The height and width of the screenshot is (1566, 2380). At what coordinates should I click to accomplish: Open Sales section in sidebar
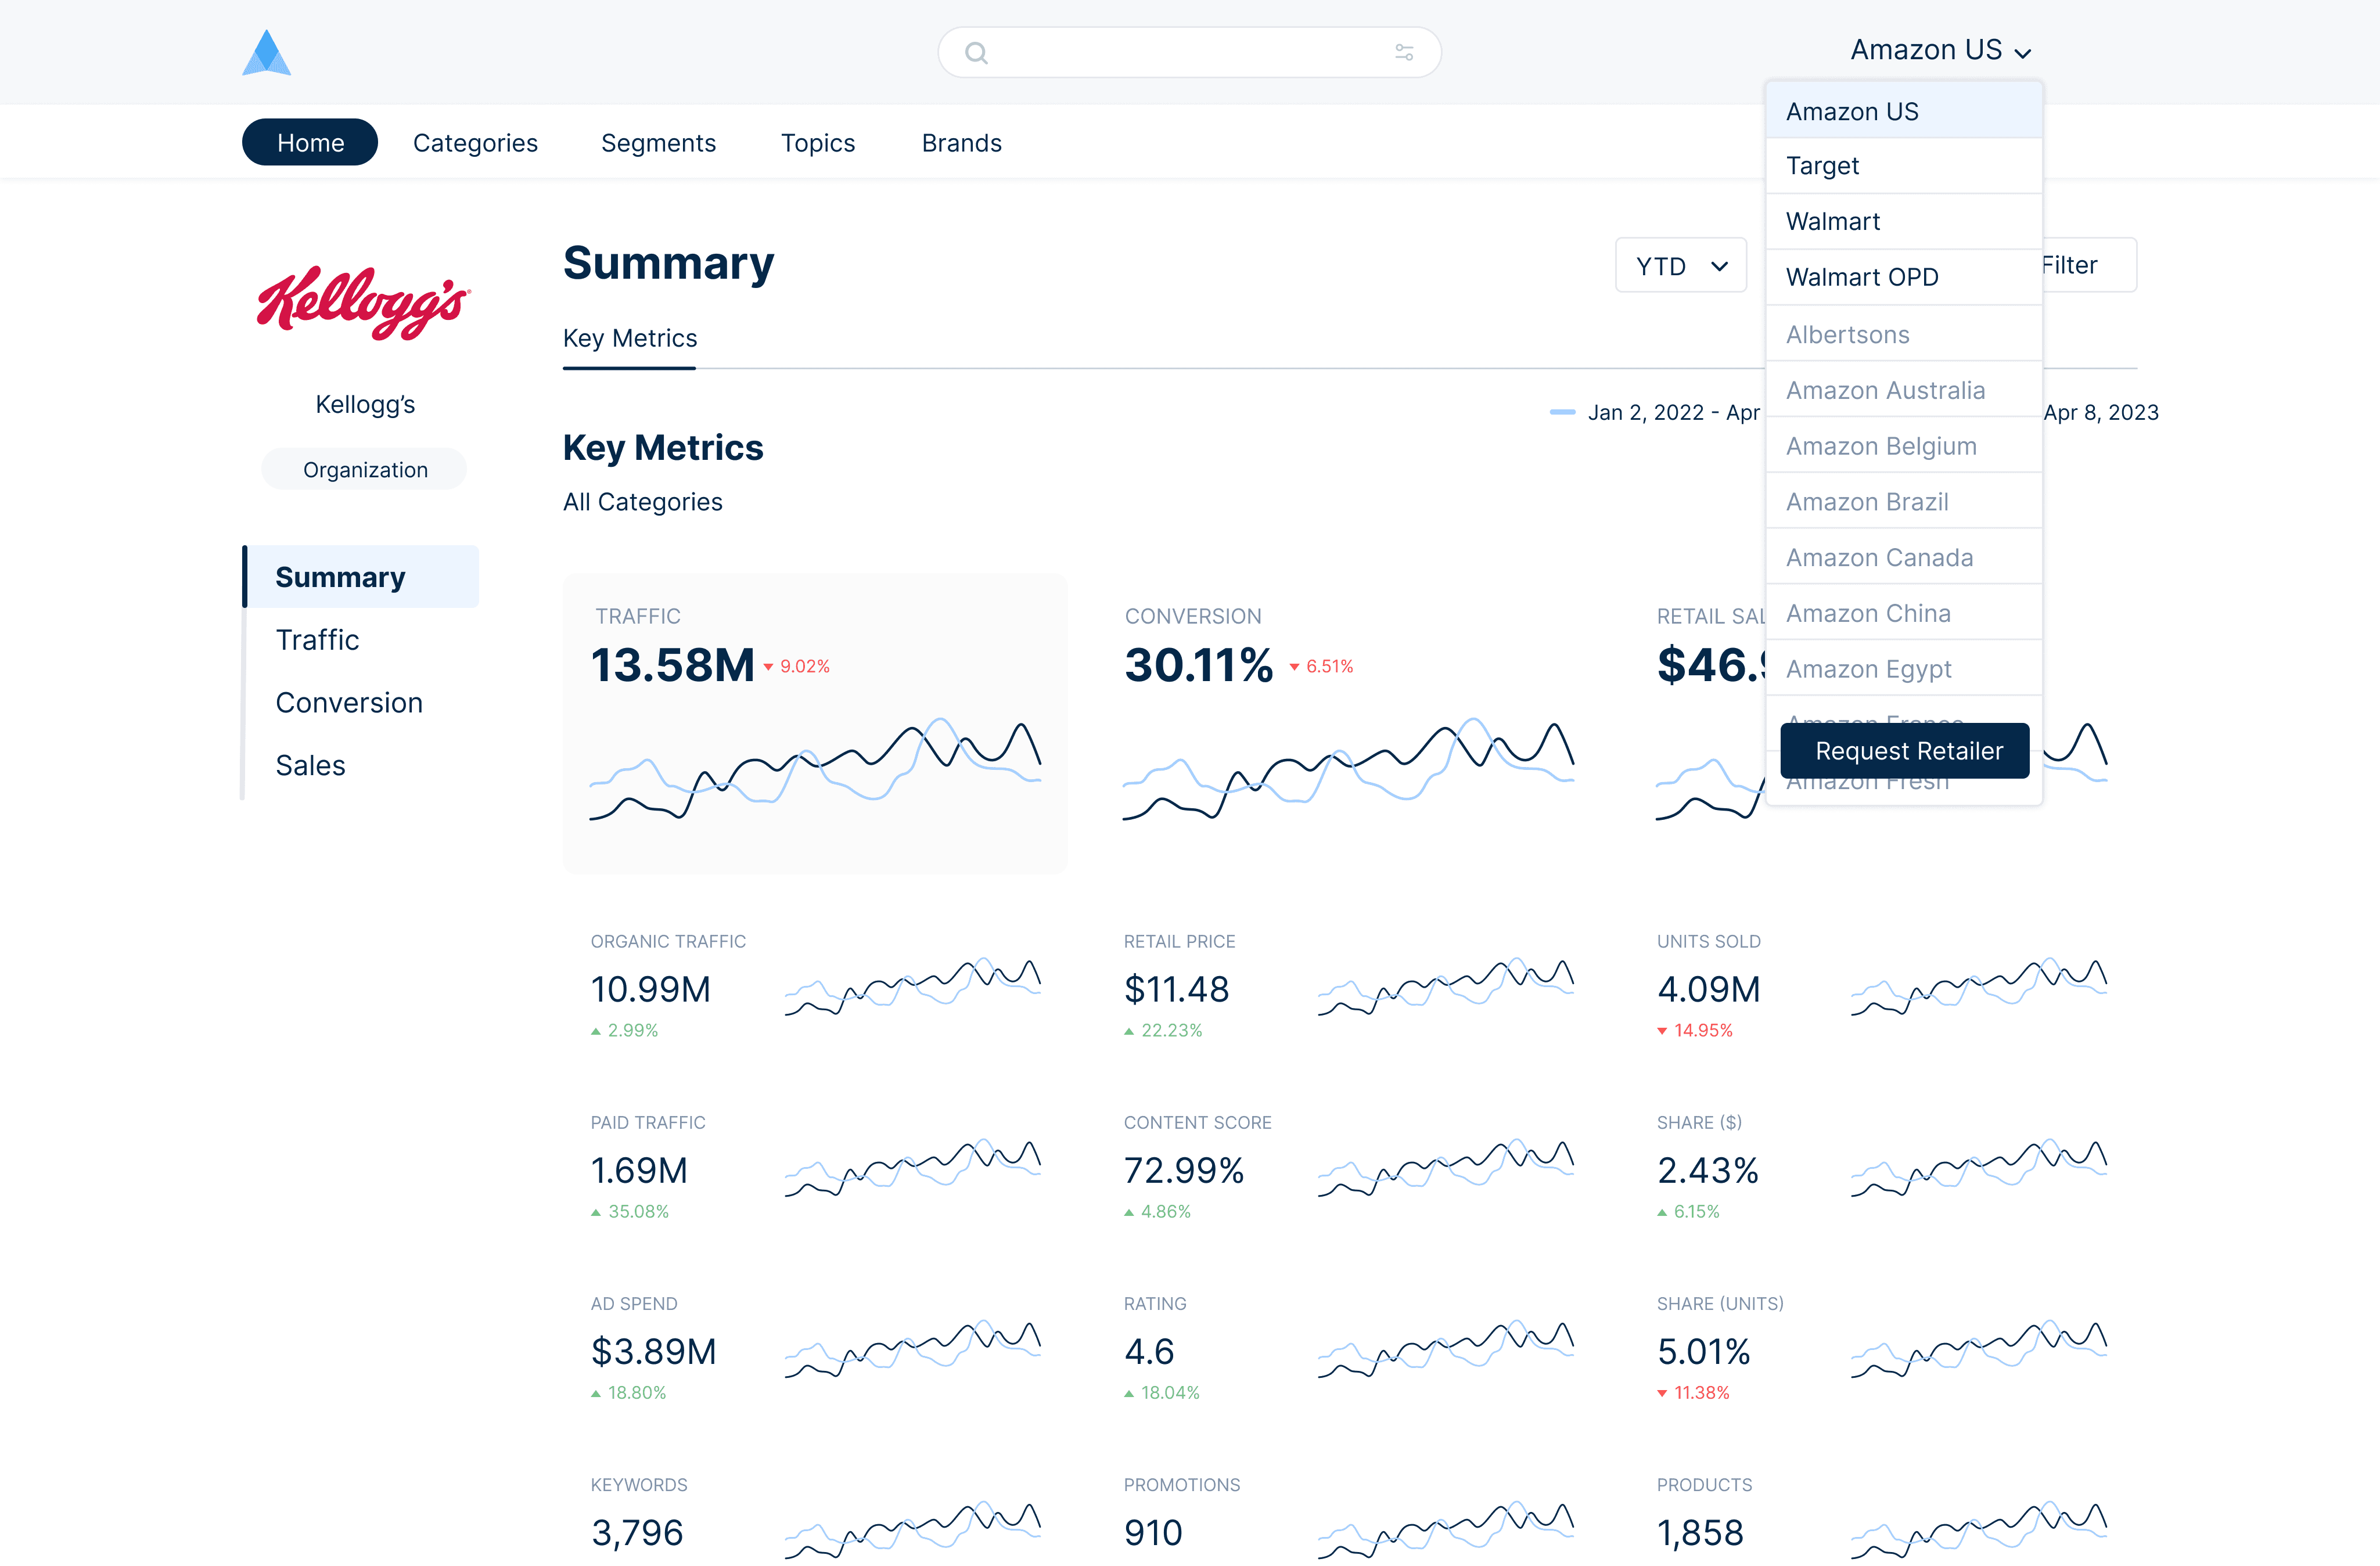tap(310, 766)
